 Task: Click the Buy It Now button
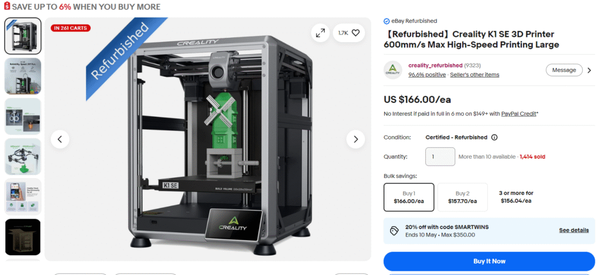[x=490, y=261]
